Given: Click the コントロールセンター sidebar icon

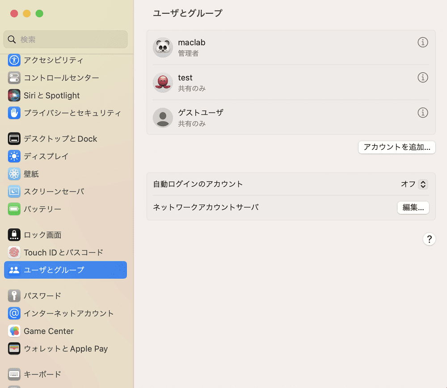Looking at the screenshot, I should coord(14,78).
